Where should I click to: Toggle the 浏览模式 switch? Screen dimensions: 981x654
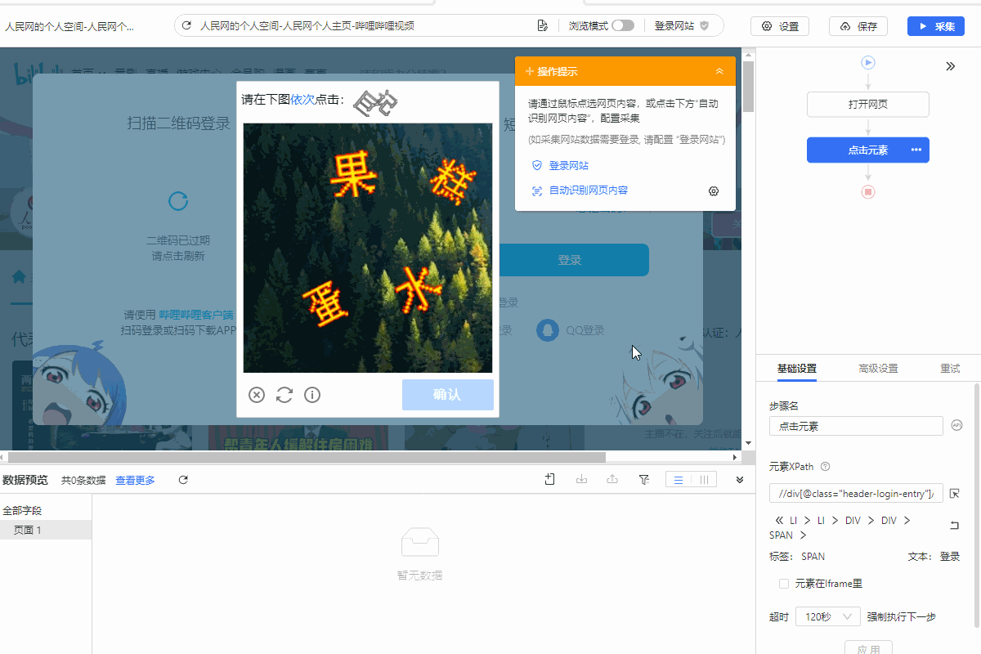point(623,26)
